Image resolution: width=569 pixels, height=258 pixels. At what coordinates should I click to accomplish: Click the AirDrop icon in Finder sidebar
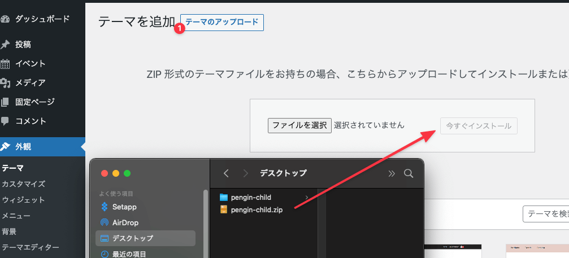click(105, 222)
